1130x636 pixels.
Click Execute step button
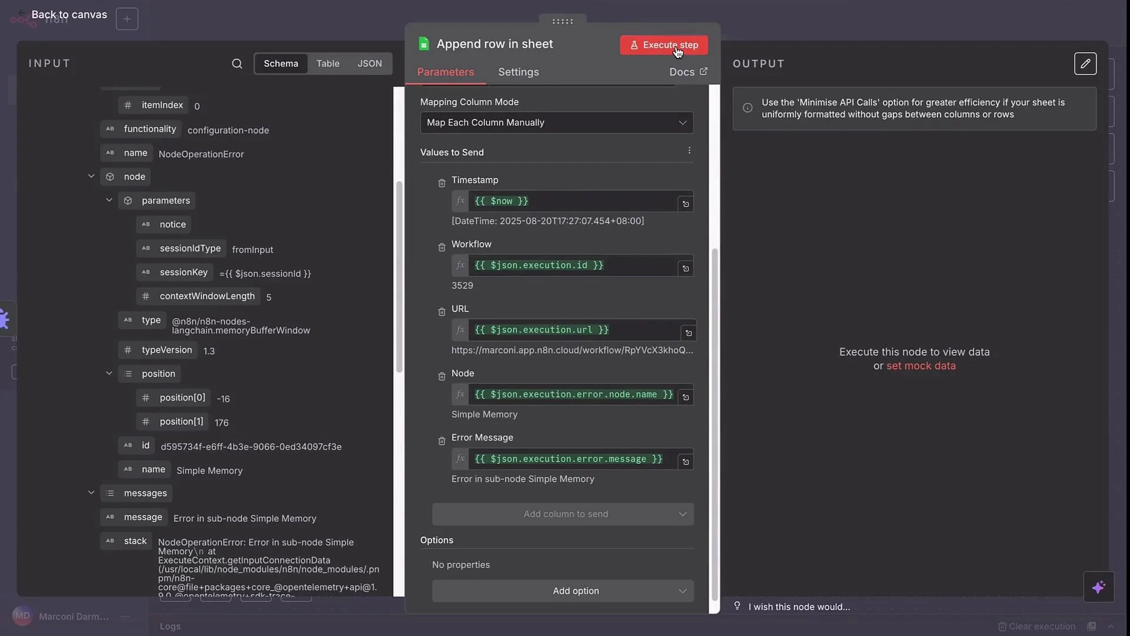[x=664, y=45]
